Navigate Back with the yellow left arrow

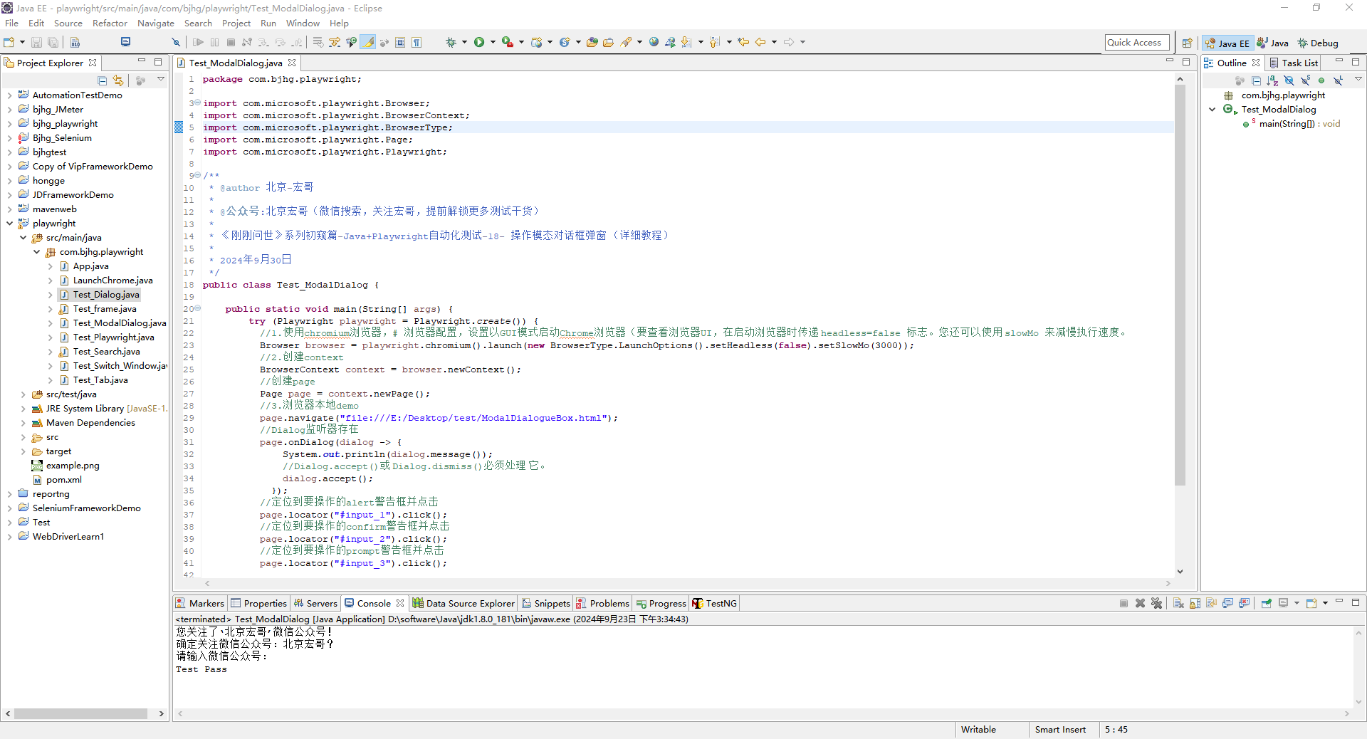pyautogui.click(x=760, y=43)
